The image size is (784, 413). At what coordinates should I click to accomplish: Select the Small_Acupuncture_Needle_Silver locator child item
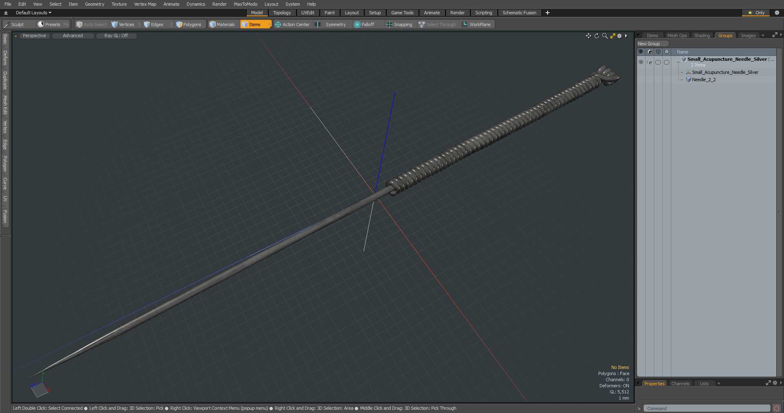coord(725,72)
